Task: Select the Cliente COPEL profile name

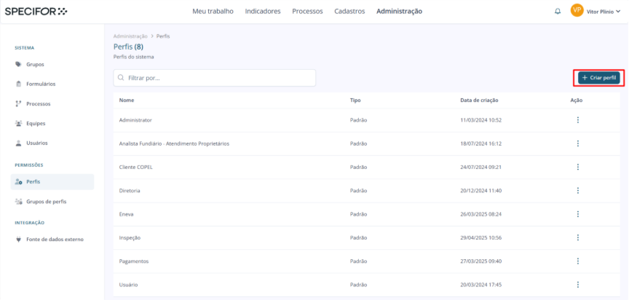Action: (135, 167)
